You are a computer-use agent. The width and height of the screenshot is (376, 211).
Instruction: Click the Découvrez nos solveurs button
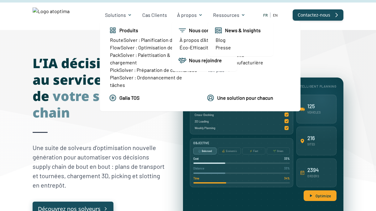(73, 206)
